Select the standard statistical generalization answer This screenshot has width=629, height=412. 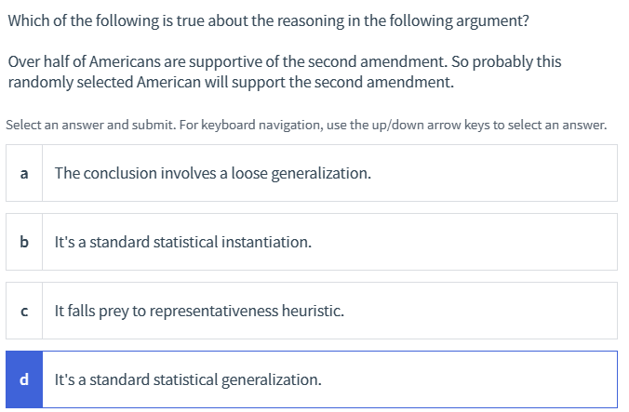(330, 379)
